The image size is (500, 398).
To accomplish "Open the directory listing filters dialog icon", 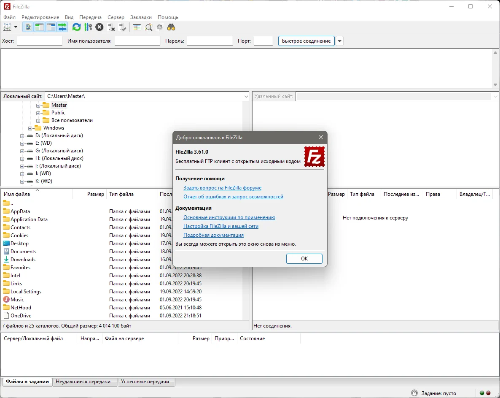I will (x=137, y=27).
